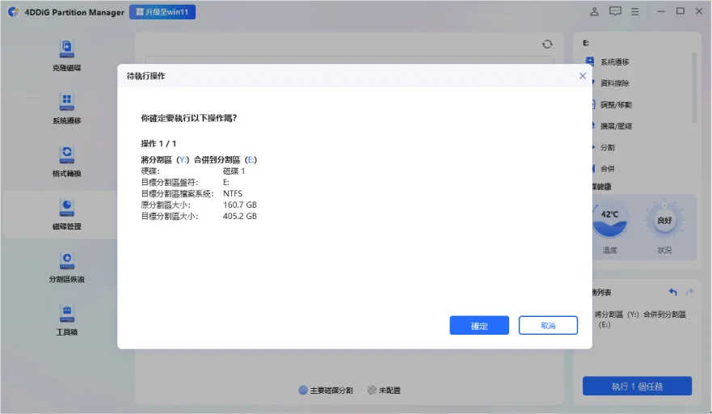Viewport: 712px width, 414px height.
Task: Open 系統遷移 sidebar icon
Action: click(67, 102)
